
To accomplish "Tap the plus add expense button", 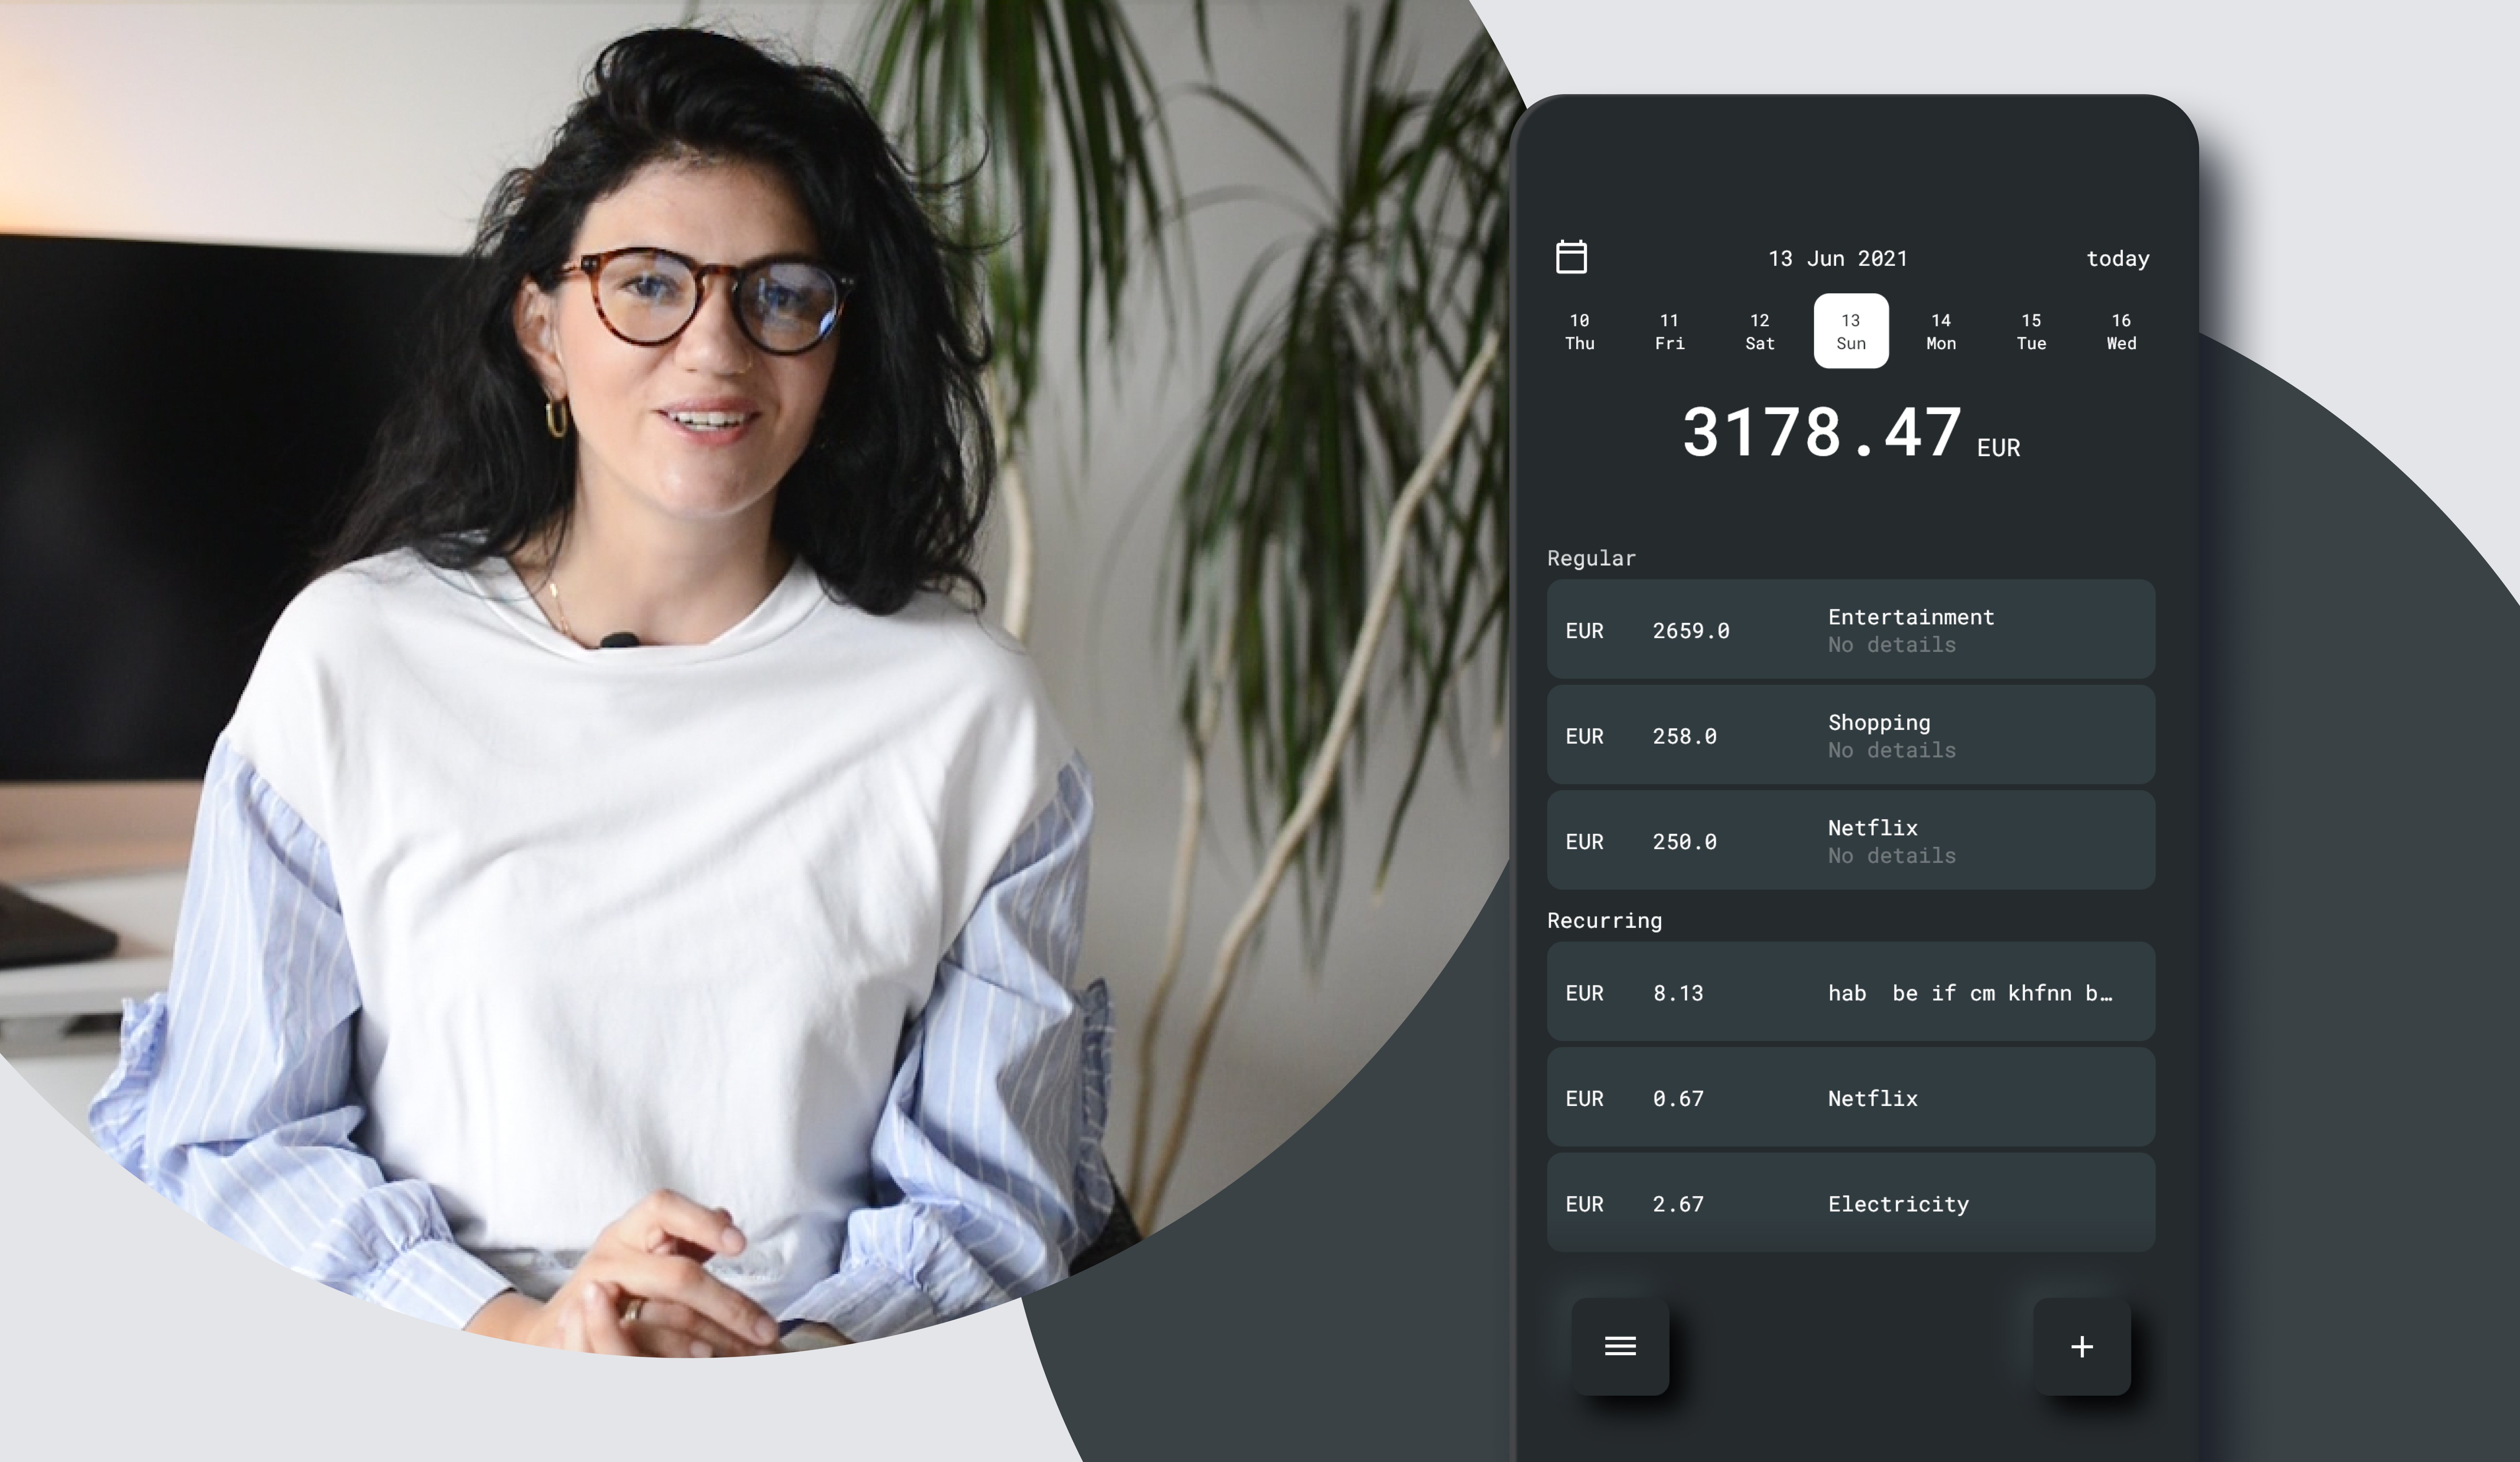I will coord(2082,1346).
